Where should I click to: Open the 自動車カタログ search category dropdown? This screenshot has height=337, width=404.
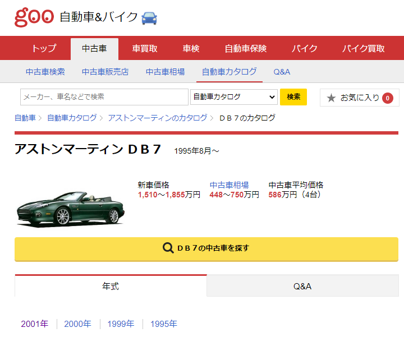coord(234,97)
